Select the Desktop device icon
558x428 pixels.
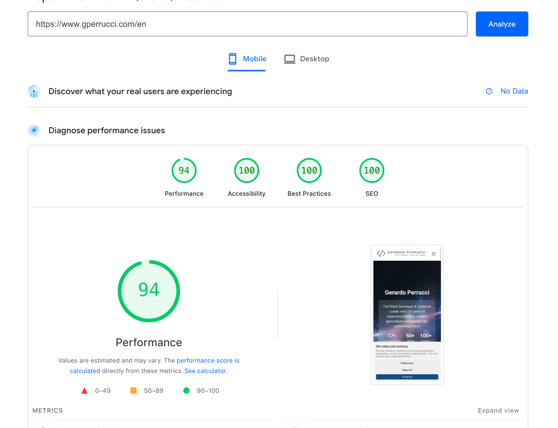tap(289, 59)
